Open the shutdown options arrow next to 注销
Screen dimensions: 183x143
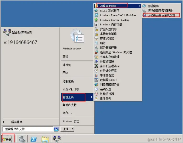pyautogui.click(x=73, y=129)
